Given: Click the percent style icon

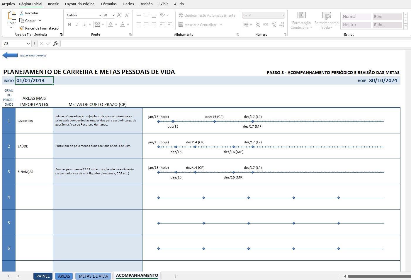Looking at the screenshot, I should tap(258, 25).
